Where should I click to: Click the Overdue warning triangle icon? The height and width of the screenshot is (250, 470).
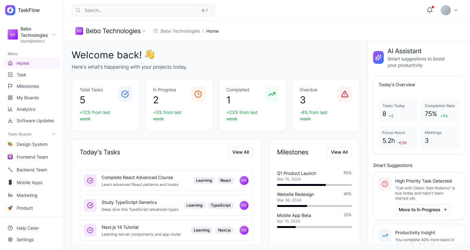345,94
